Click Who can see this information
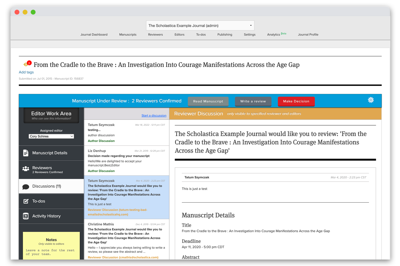 pos(51,119)
